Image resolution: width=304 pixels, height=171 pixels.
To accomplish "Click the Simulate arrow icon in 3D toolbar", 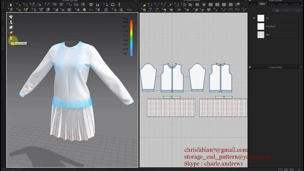I will [x=10, y=5].
